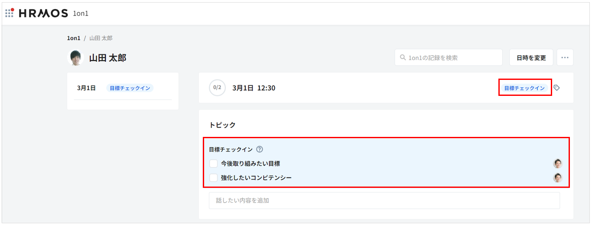Click the HRMOS logo
592x225 pixels.
pos(43,13)
